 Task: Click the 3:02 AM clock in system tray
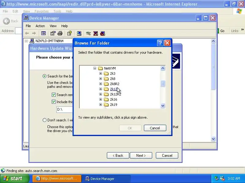[234, 178]
